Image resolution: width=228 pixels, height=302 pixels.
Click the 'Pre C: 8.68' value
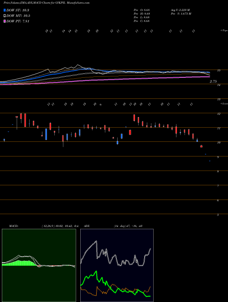tap(142, 21)
